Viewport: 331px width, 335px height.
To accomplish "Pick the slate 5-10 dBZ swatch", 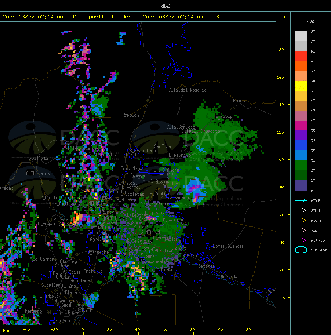I will (x=301, y=185).
